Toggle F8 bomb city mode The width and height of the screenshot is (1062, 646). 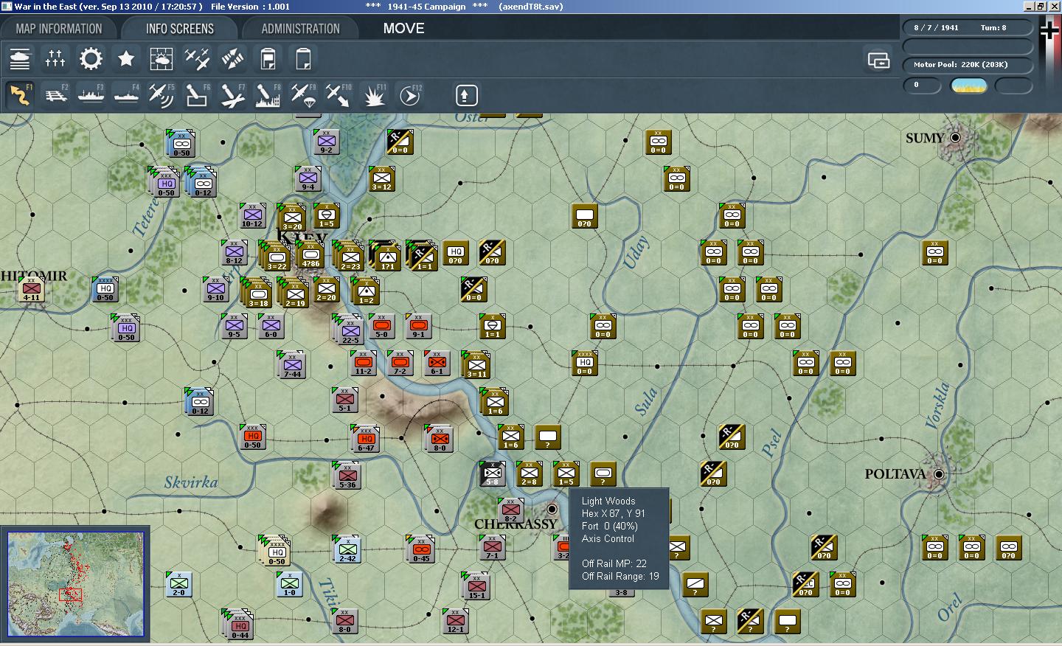click(268, 96)
